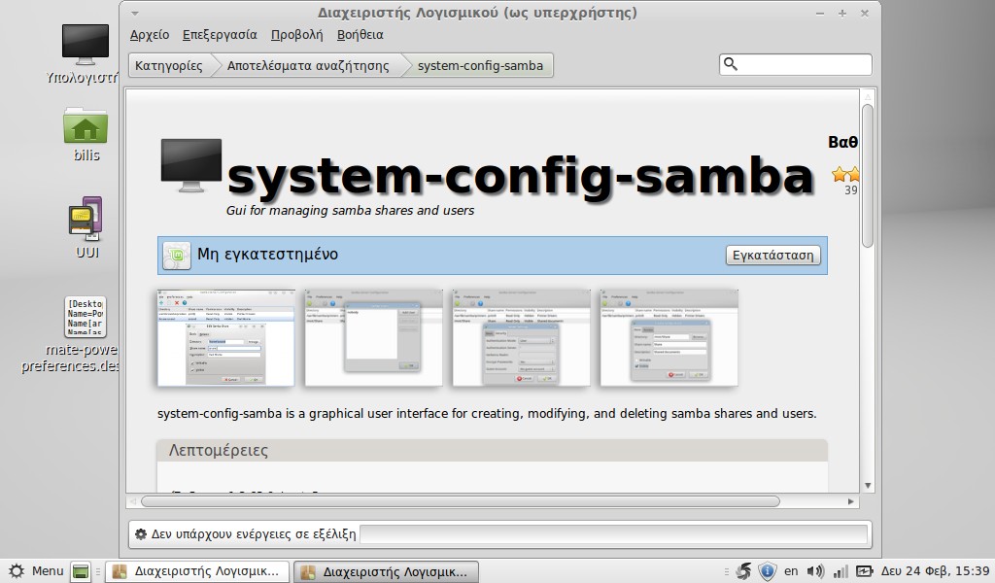Select the system-config-samba breadcrumb
The width and height of the screenshot is (995, 583).
click(x=480, y=65)
